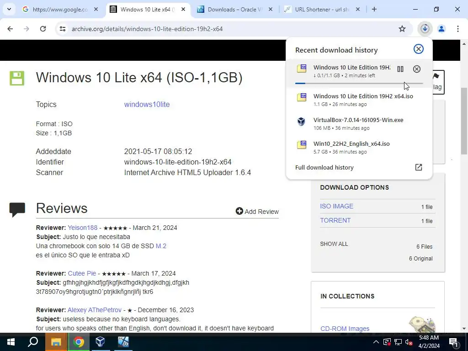
Task: Pause the Windows 10 Lite Edition download
Action: click(x=400, y=69)
